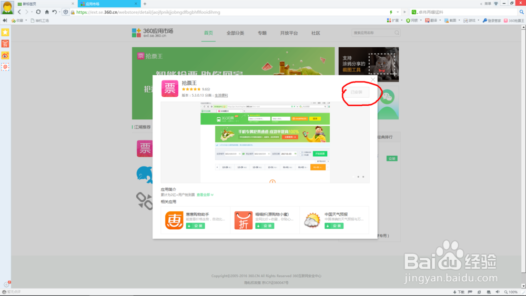
Task: Expand the 游戏 games dropdown
Action: (x=478, y=21)
